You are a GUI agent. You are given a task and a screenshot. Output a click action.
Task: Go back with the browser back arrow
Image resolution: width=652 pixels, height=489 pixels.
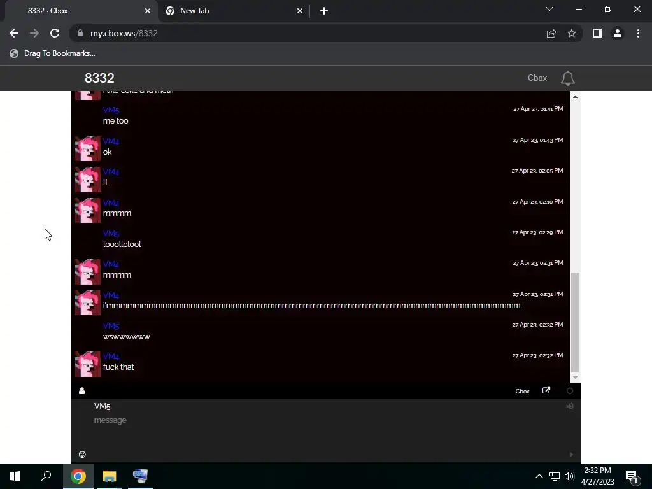click(14, 33)
